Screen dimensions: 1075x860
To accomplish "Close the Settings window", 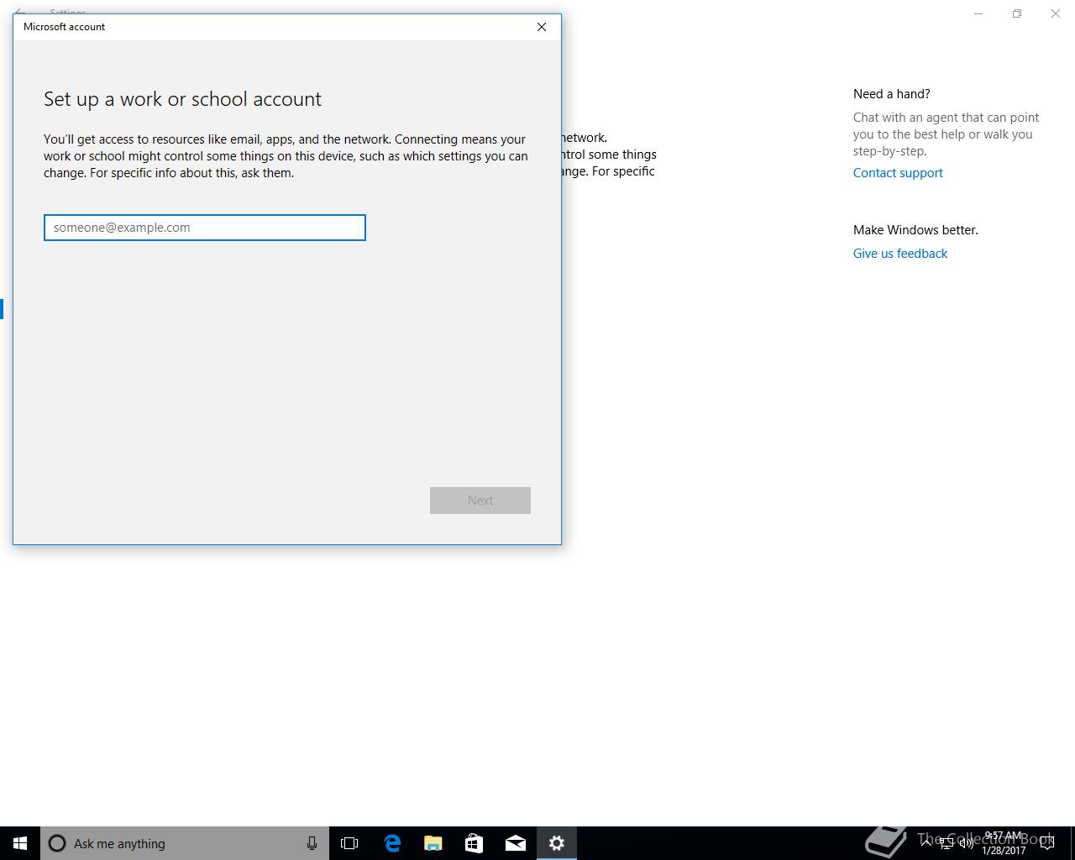I will 1056,13.
